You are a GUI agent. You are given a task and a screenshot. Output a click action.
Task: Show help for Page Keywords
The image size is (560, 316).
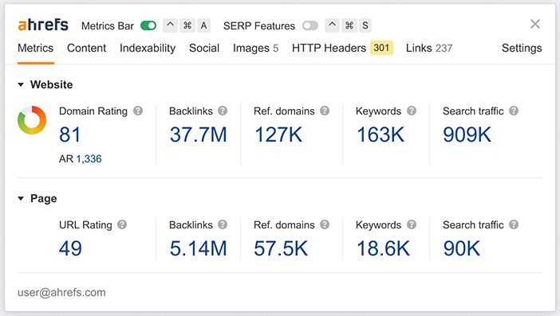click(412, 224)
